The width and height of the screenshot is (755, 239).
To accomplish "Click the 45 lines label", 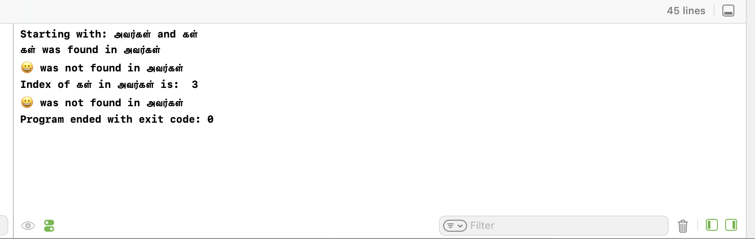I will 686,11.
